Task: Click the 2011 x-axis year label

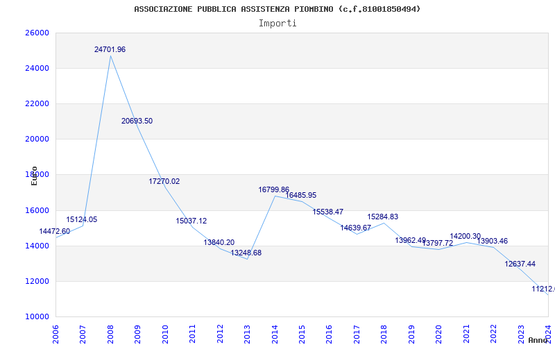Action: pos(193,335)
